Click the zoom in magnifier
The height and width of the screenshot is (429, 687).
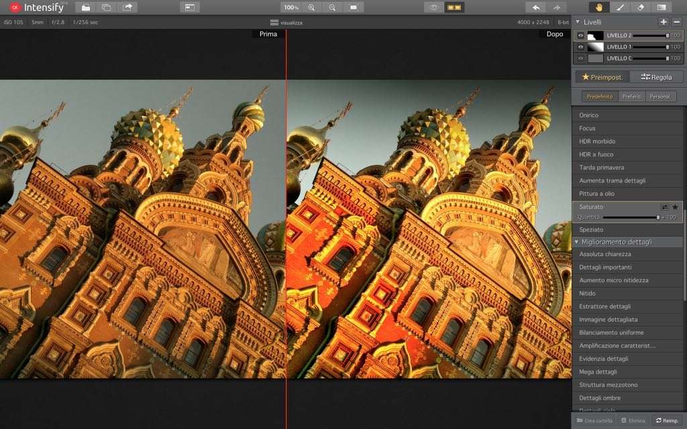click(x=311, y=7)
